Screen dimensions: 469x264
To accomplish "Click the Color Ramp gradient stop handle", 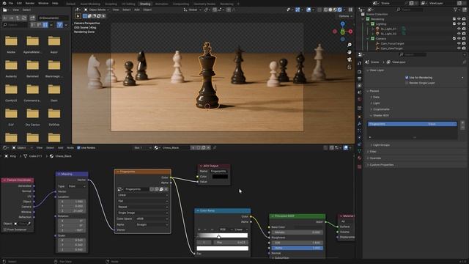I will click(218, 237).
